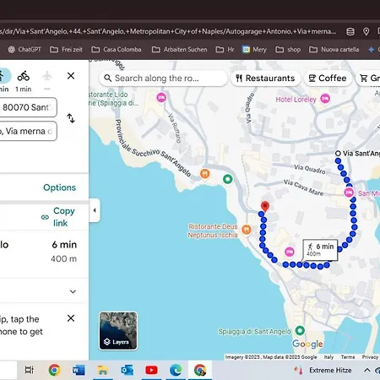This screenshot has height=380, width=380.
Task: Filter by Restaurants chip
Action: pyautogui.click(x=265, y=78)
